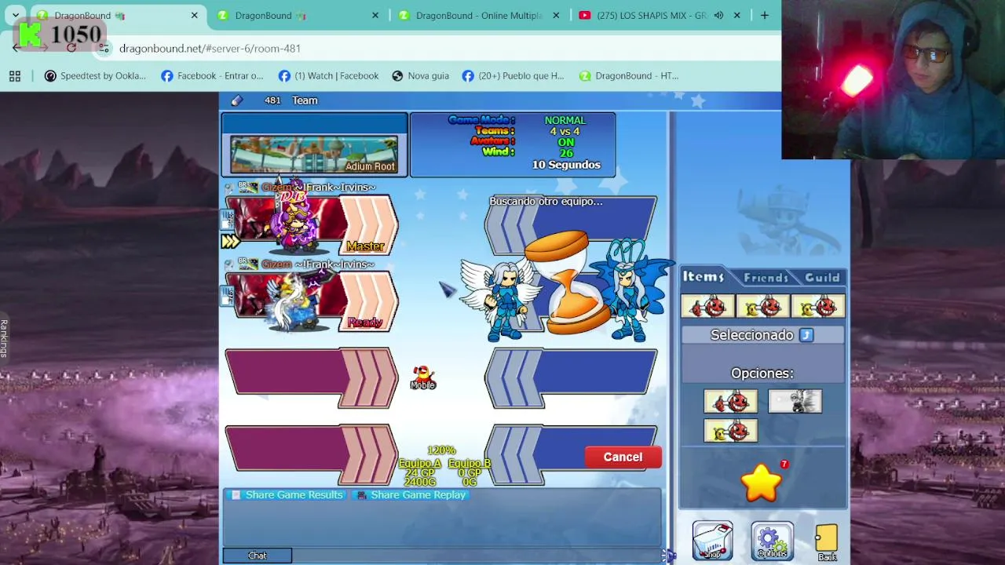The height and width of the screenshot is (565, 1005).
Task: Choose the red item under Opciones
Action: (730, 402)
